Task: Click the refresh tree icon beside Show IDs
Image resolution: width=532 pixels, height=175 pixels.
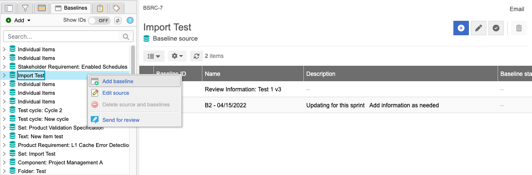Action: coord(118,20)
